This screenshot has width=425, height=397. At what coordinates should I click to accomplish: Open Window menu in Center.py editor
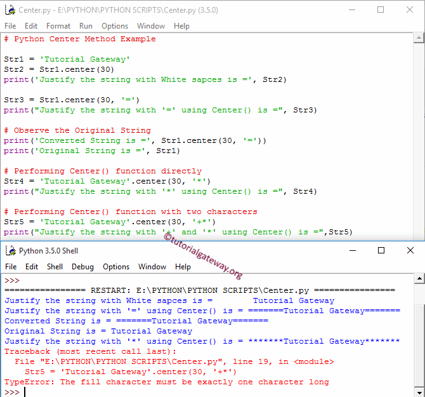pos(151,26)
